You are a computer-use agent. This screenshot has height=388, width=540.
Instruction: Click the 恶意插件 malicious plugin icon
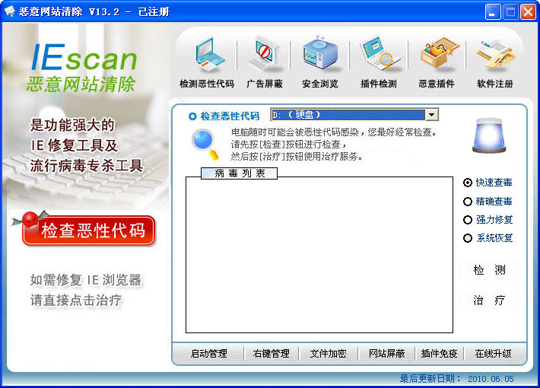(x=437, y=54)
